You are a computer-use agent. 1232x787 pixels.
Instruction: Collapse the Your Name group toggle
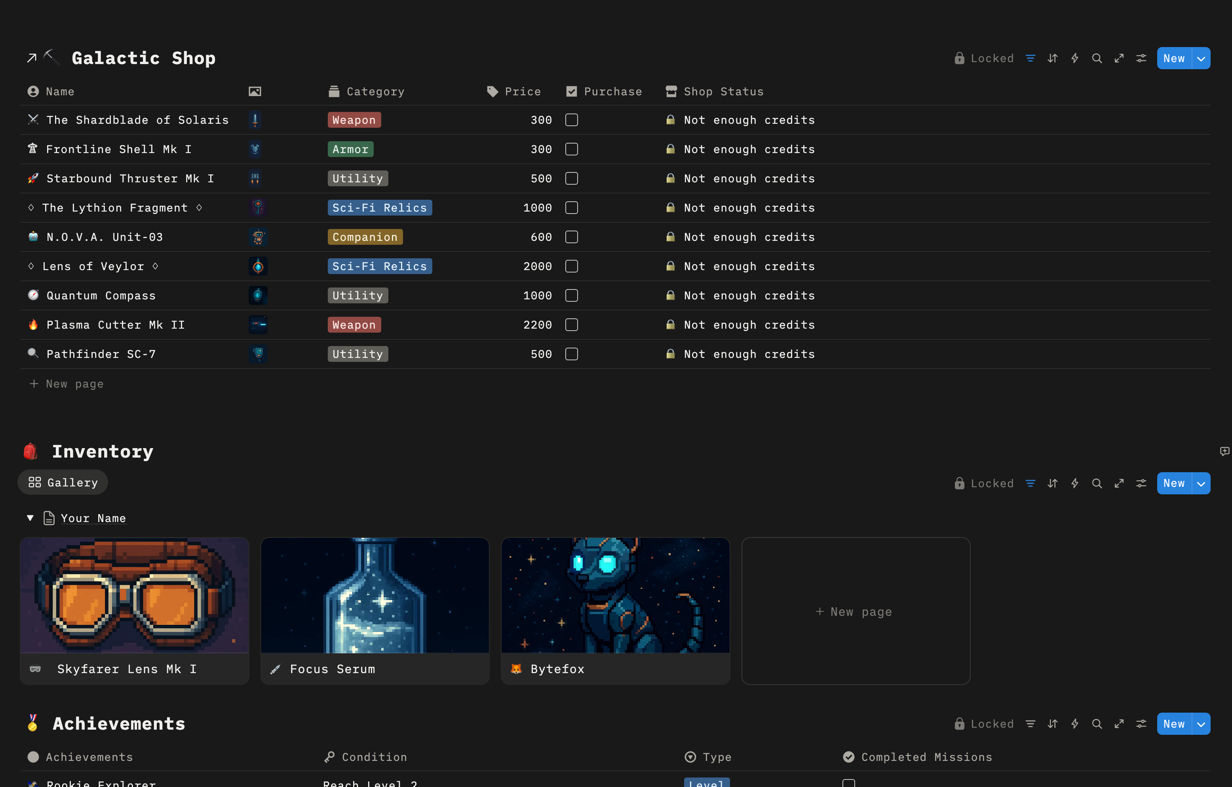pos(30,518)
